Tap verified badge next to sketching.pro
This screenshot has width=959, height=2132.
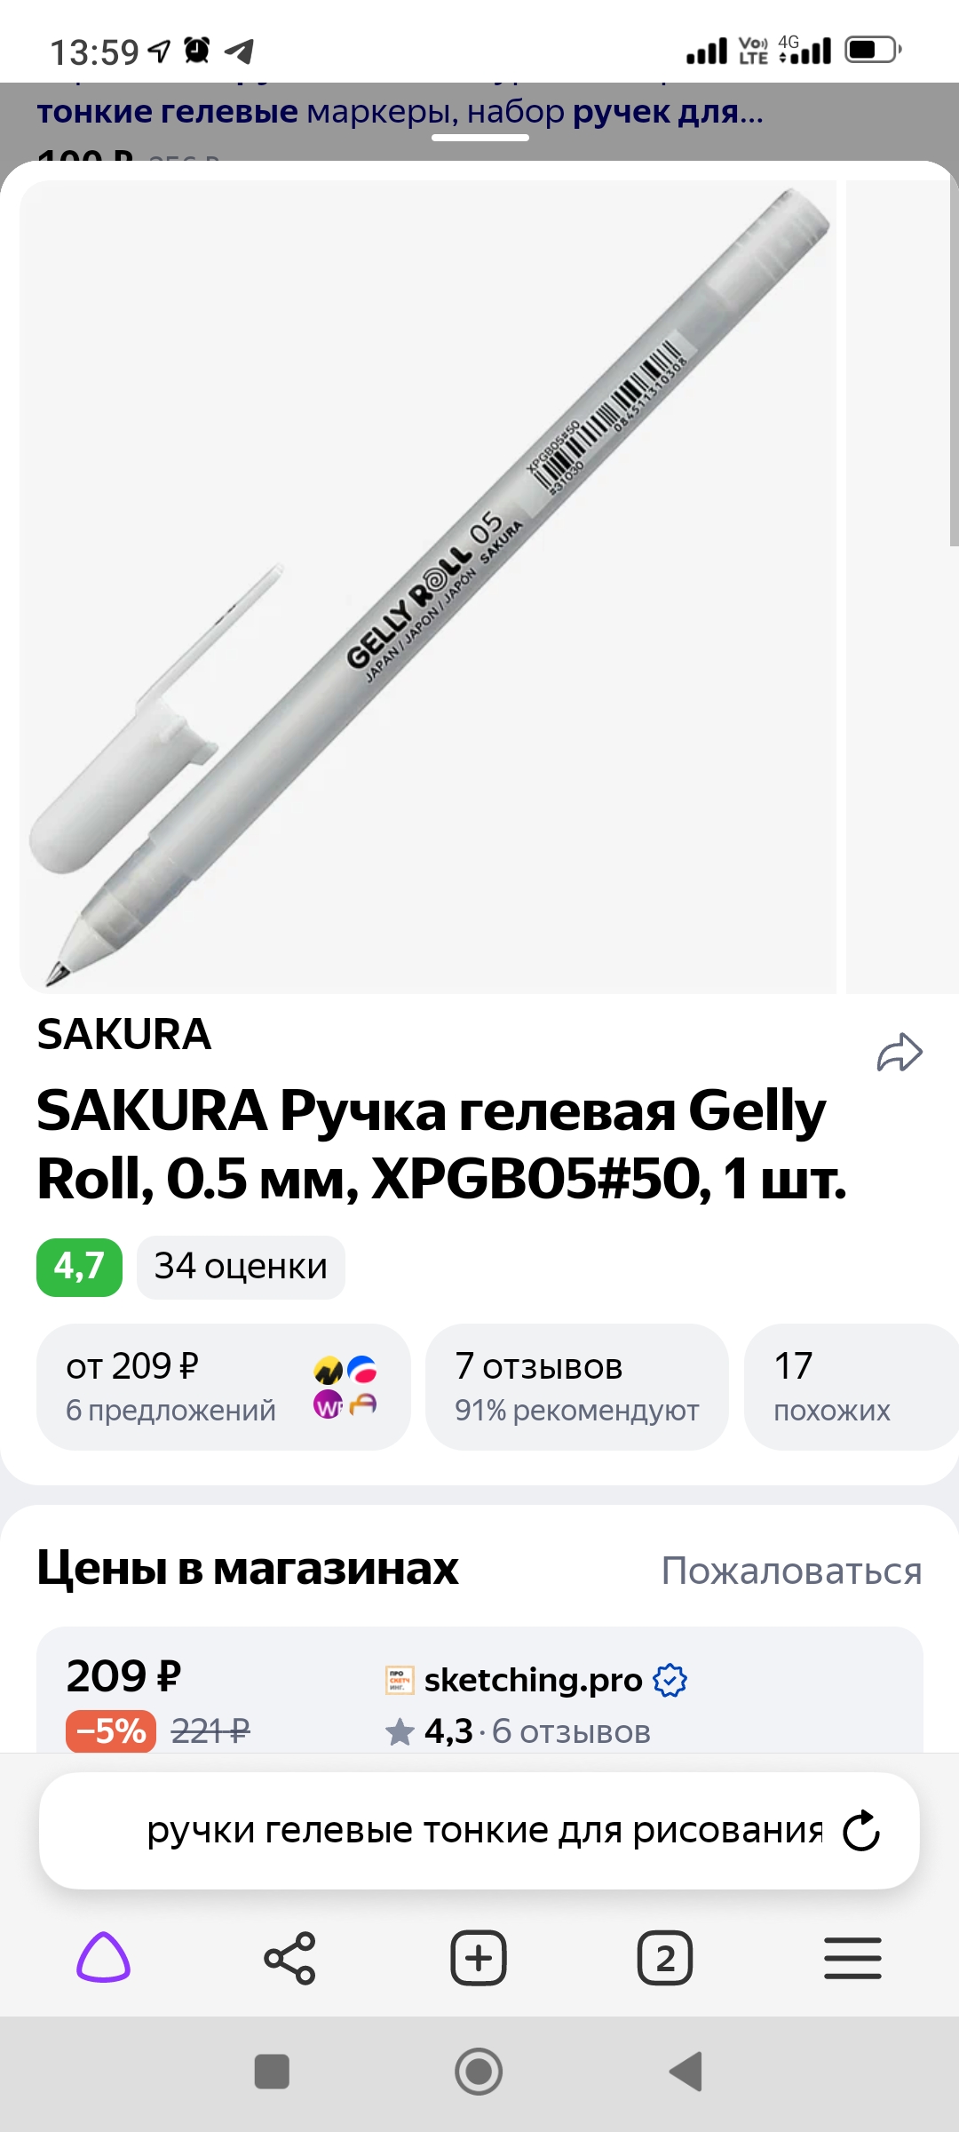coord(670,1680)
